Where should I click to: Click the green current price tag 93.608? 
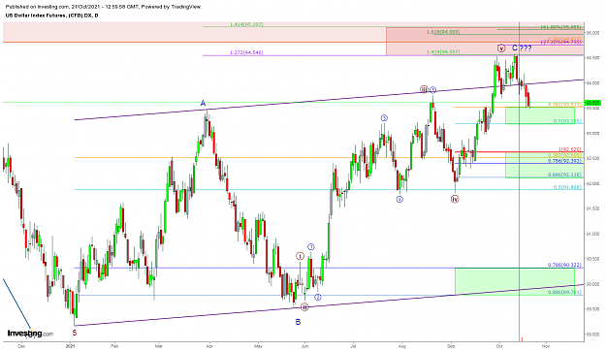(592, 103)
